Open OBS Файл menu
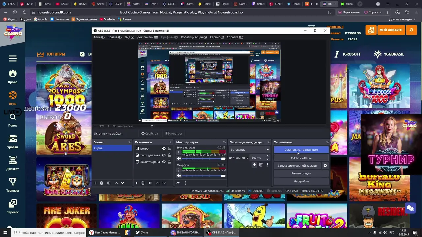Viewport: 422px width, 237px height. click(x=99, y=37)
